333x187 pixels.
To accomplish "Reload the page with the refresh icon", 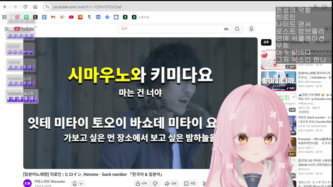I will pyautogui.click(x=25, y=7).
